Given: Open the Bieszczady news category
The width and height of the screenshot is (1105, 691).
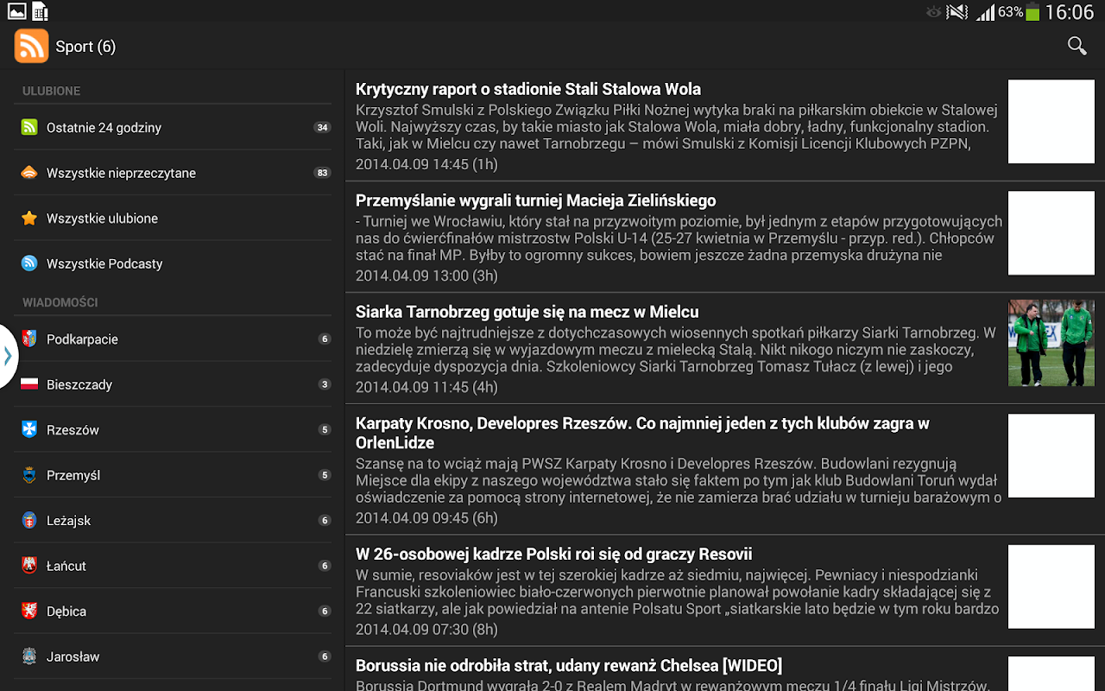Looking at the screenshot, I should (x=173, y=384).
